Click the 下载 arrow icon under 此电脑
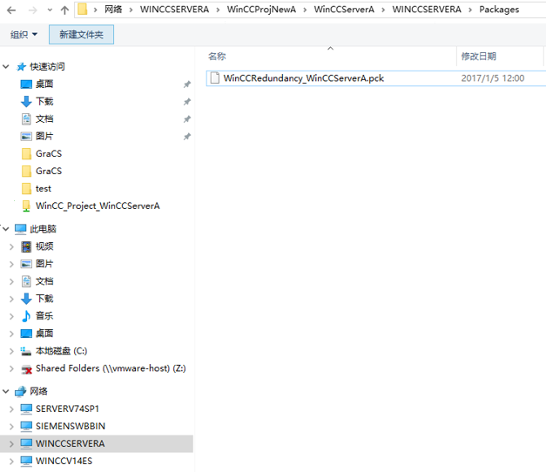The height and width of the screenshot is (472, 546). [26, 299]
